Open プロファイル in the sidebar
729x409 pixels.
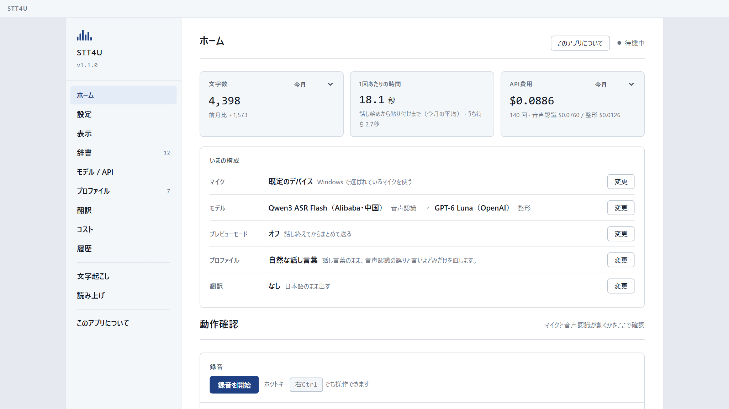(123, 191)
